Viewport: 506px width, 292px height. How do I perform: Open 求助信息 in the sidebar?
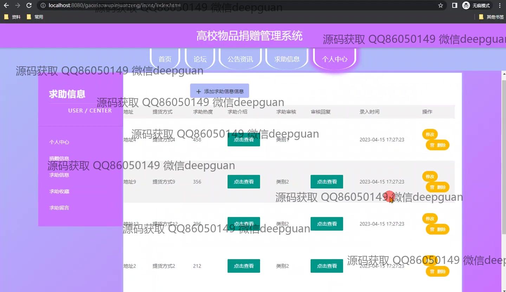59,175
